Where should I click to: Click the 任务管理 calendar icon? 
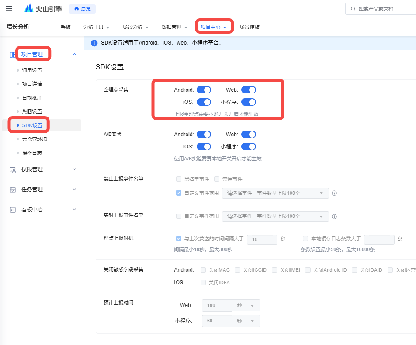click(x=13, y=190)
